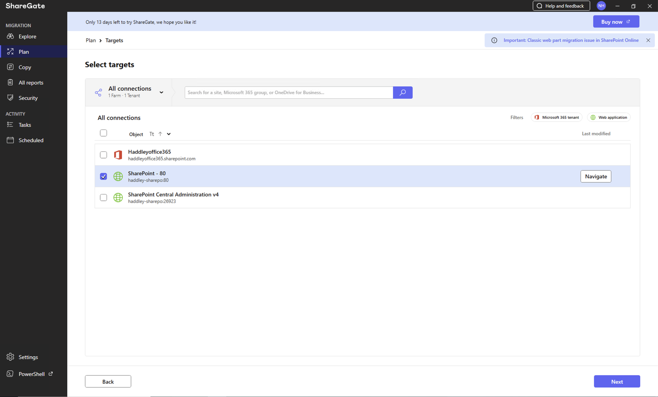Click the Last modified column header
Viewport: 658px width, 397px height.
tap(596, 134)
